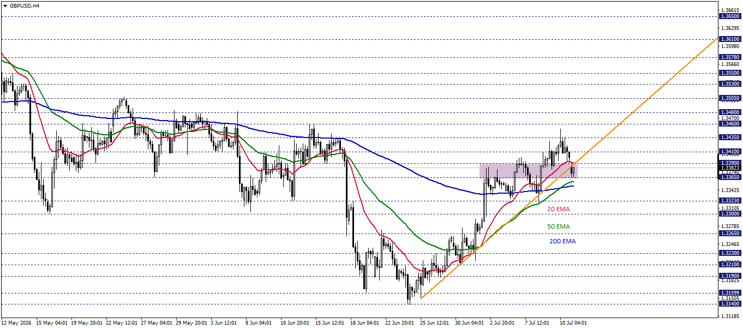Click the 30 Jun 04:01 time label
This screenshot has height=329, width=743.
tap(471, 323)
